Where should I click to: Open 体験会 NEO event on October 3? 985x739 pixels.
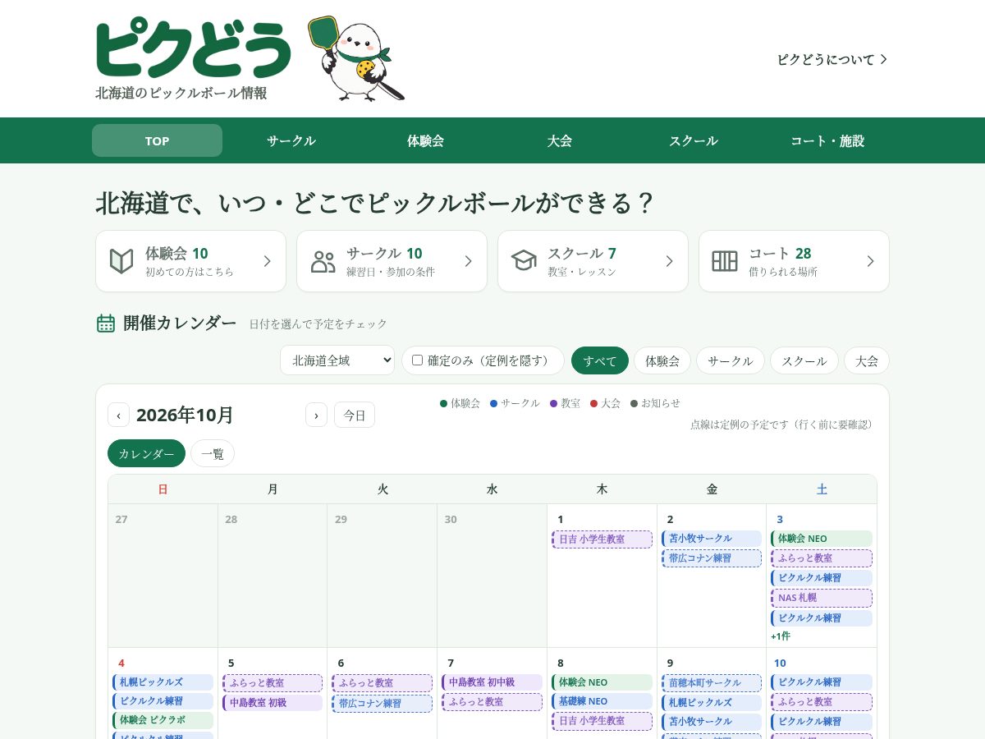point(822,539)
